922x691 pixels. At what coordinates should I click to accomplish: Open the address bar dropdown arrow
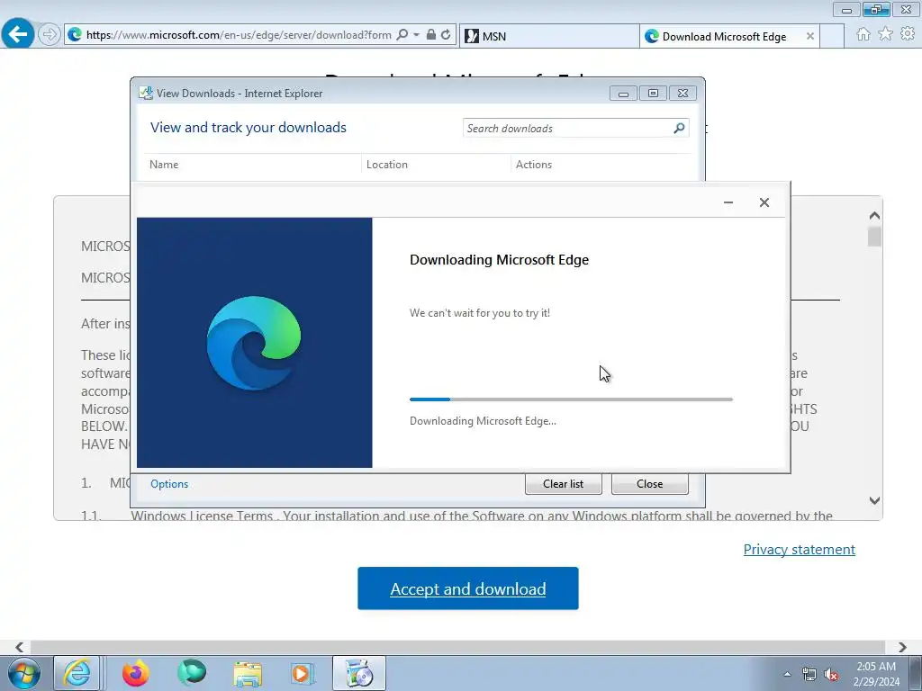coord(416,35)
